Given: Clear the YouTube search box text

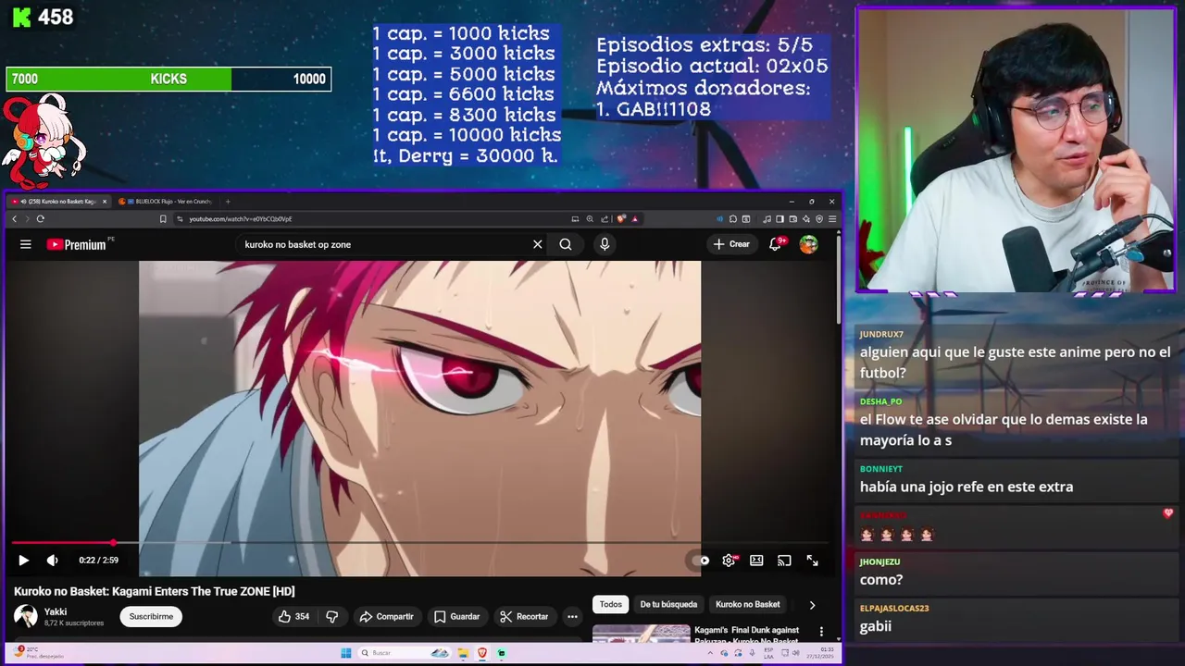Looking at the screenshot, I should click(537, 244).
